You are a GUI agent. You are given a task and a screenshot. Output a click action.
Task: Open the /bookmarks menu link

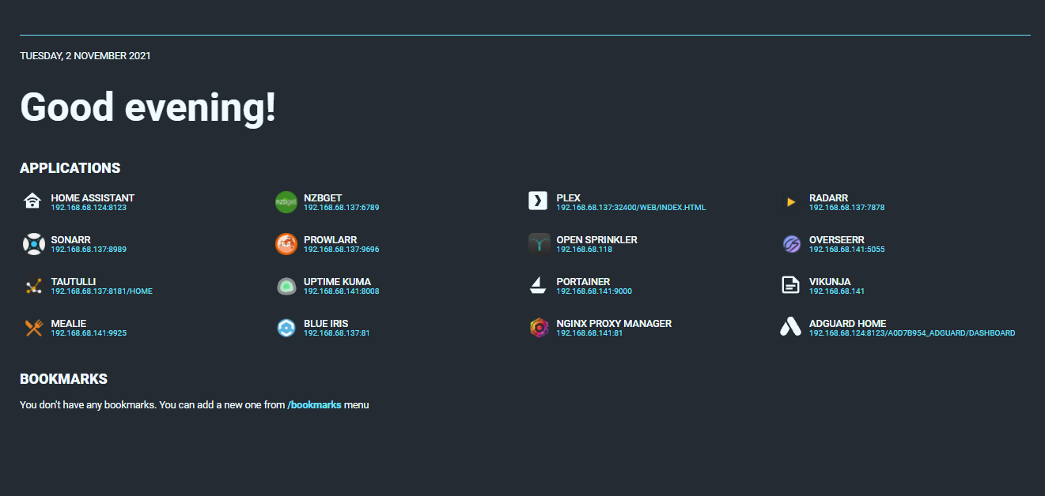pos(315,405)
